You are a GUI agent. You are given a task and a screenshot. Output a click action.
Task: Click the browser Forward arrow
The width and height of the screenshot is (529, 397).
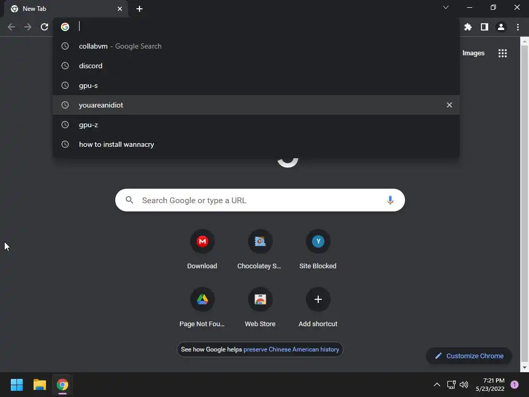28,27
